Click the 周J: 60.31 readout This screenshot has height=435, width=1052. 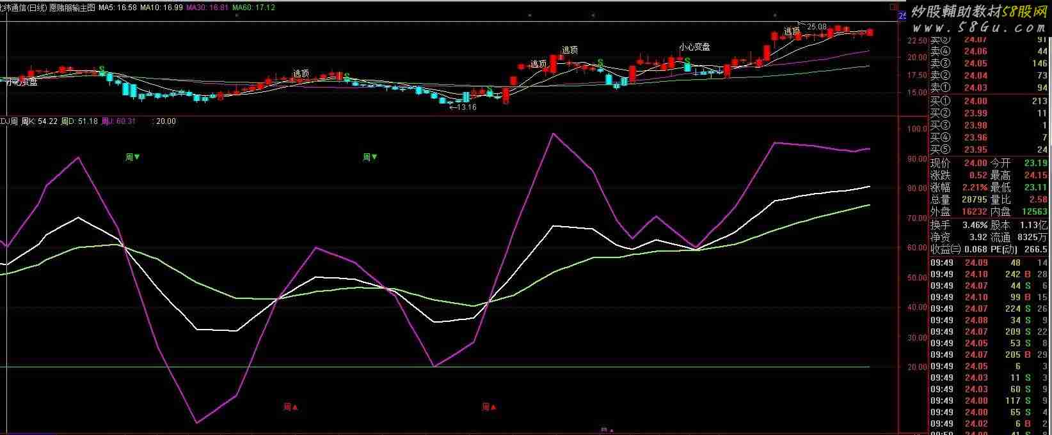coord(118,121)
